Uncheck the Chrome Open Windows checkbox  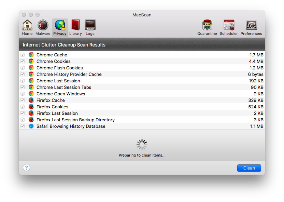[23, 94]
